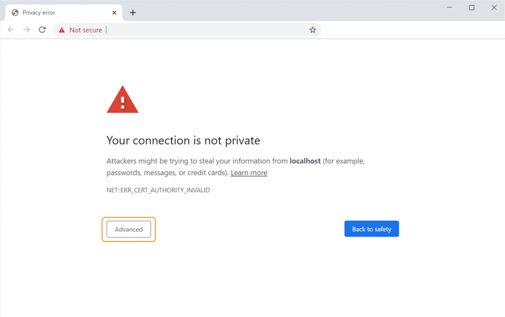The width and height of the screenshot is (505, 317).
Task: Click the Not secure label
Action: tap(86, 30)
